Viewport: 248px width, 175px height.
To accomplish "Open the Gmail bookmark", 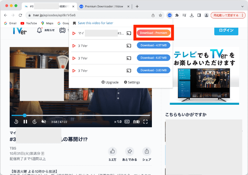I will coord(10,23).
